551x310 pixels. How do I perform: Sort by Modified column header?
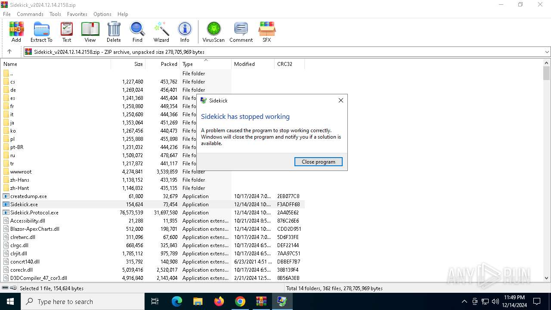coord(253,64)
